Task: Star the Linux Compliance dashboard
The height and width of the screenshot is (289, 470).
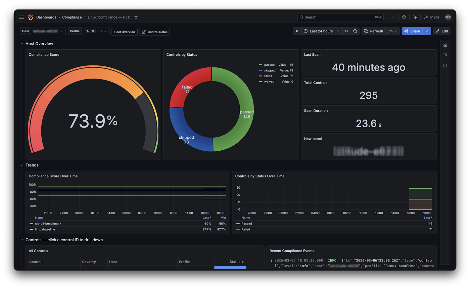Action: coord(136,17)
